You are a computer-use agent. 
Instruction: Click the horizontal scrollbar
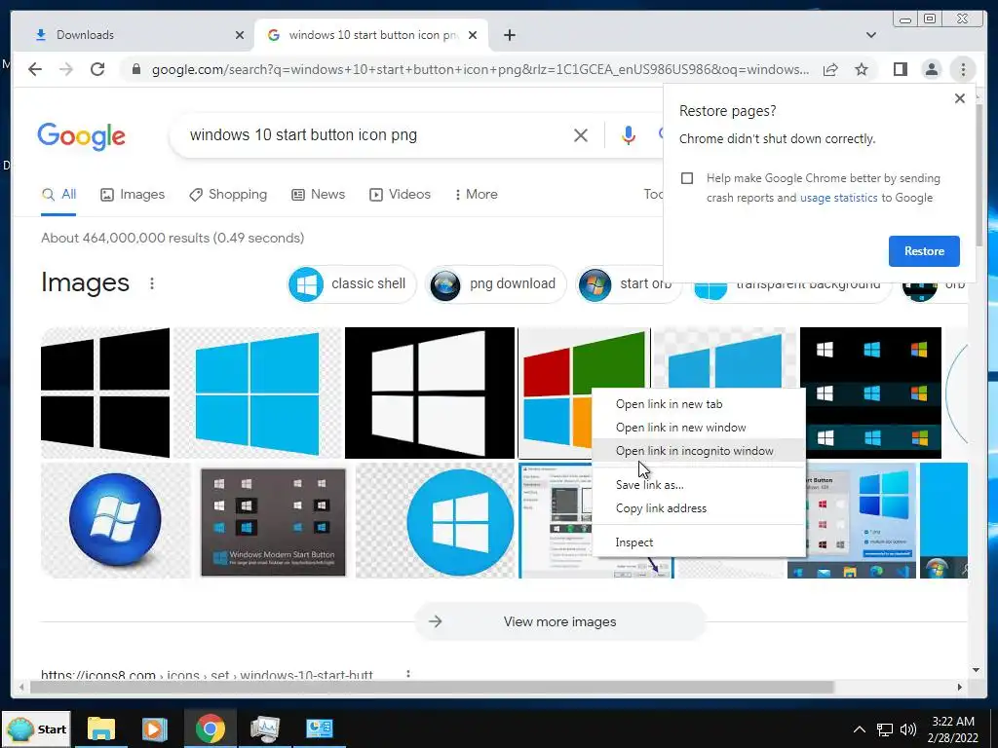click(432, 687)
